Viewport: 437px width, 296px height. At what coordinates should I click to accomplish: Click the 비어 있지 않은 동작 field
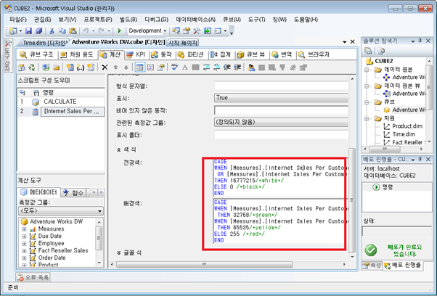coord(281,110)
